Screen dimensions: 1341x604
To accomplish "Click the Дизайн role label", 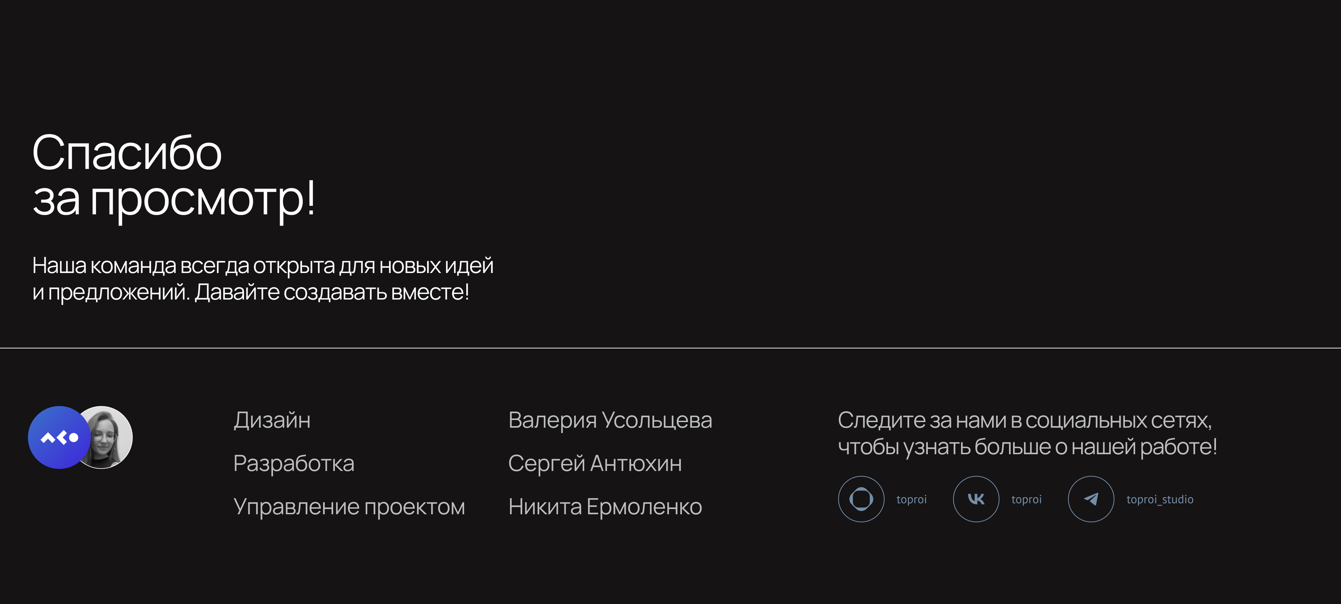I will [x=272, y=421].
